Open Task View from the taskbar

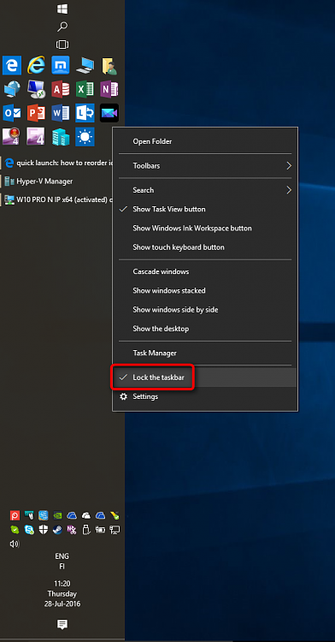(62, 45)
